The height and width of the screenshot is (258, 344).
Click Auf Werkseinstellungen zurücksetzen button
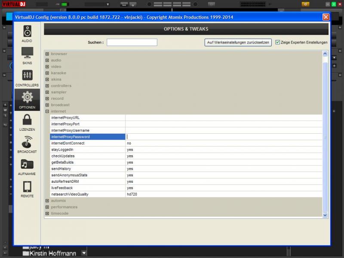pyautogui.click(x=238, y=42)
